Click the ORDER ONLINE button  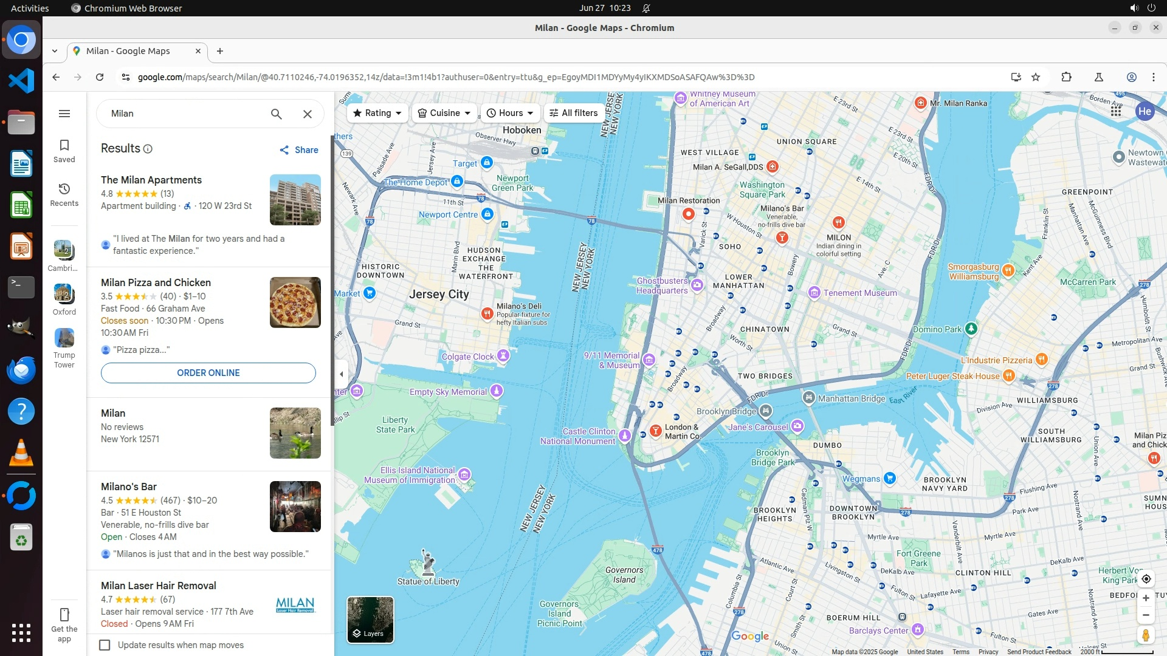click(208, 373)
